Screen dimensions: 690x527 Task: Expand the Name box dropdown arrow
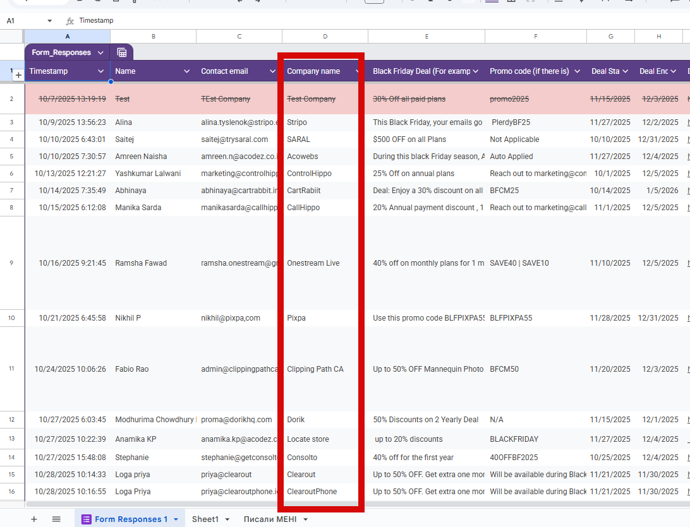[x=50, y=21]
